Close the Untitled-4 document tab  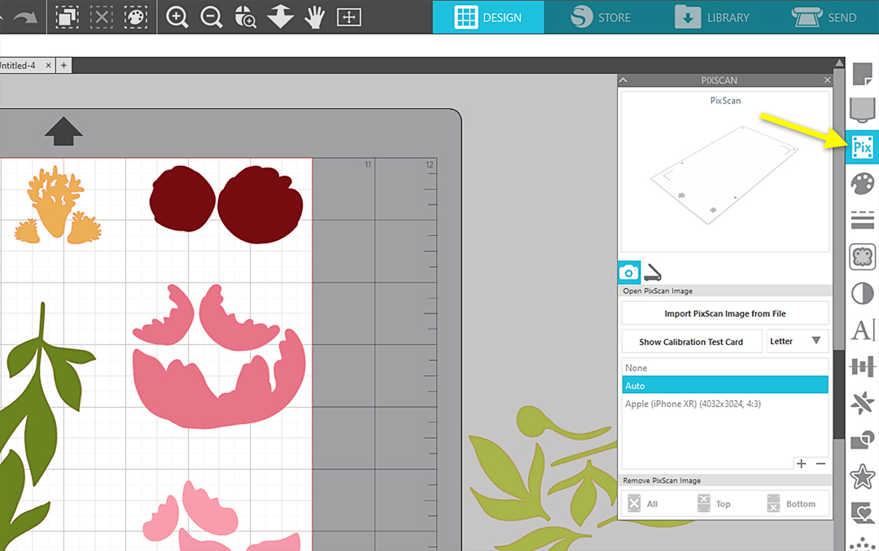click(x=48, y=66)
